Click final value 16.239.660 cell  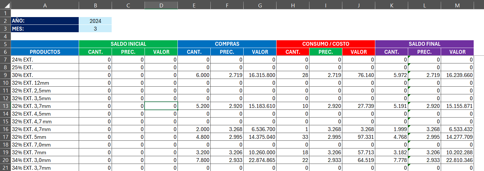point(457,75)
